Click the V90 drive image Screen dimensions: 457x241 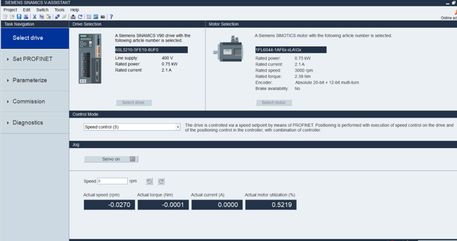point(90,59)
